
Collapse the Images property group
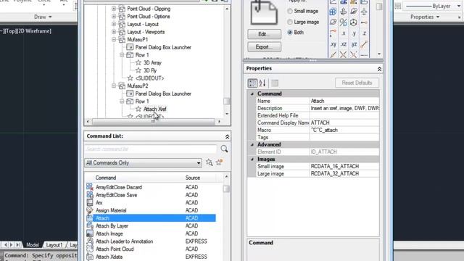point(252,159)
